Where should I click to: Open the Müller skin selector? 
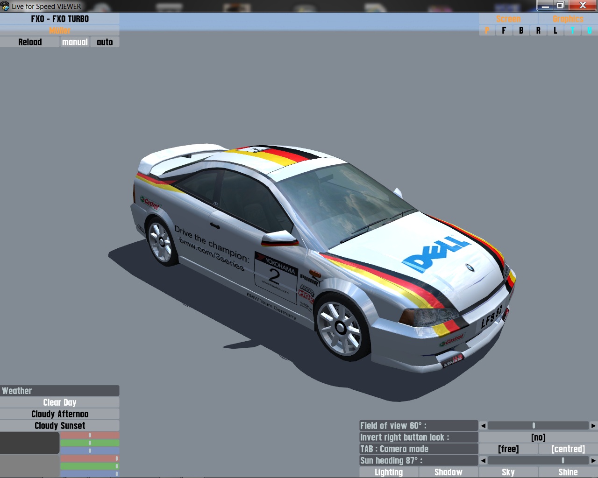(60, 31)
